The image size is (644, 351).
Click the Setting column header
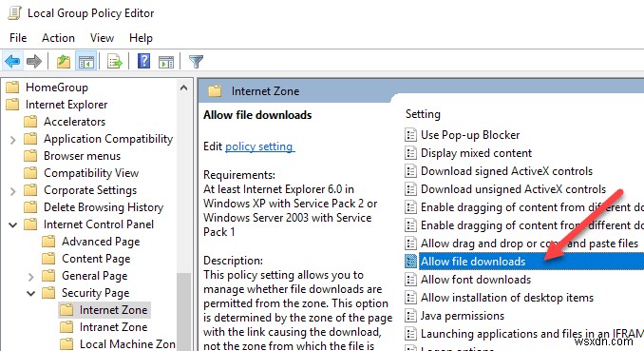[423, 114]
